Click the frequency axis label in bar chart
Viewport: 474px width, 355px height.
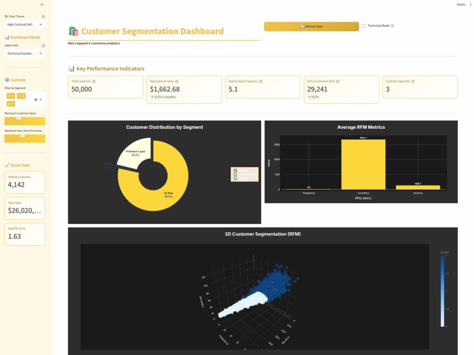tap(309, 193)
